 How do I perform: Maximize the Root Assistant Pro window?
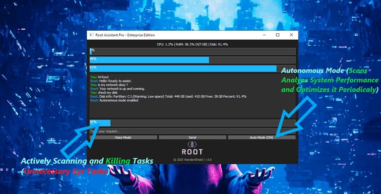278,35
